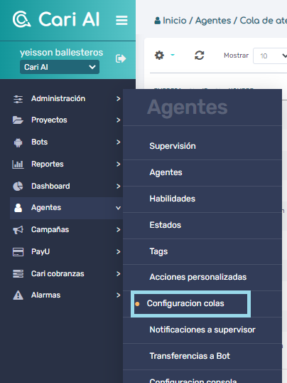Refresh table with the reload icon
Screen dimensions: 287x383
(x=199, y=56)
